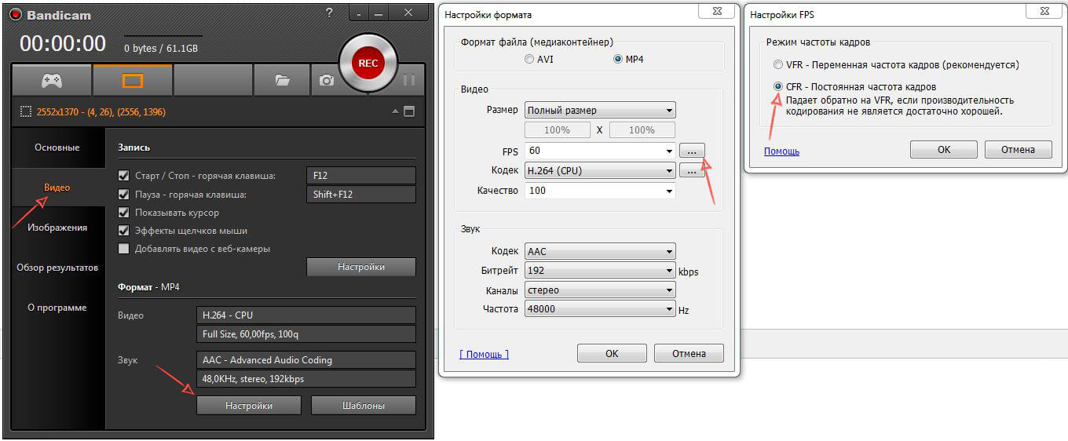Click the height 100% size field
This screenshot has height=441, width=1068.
[642, 129]
